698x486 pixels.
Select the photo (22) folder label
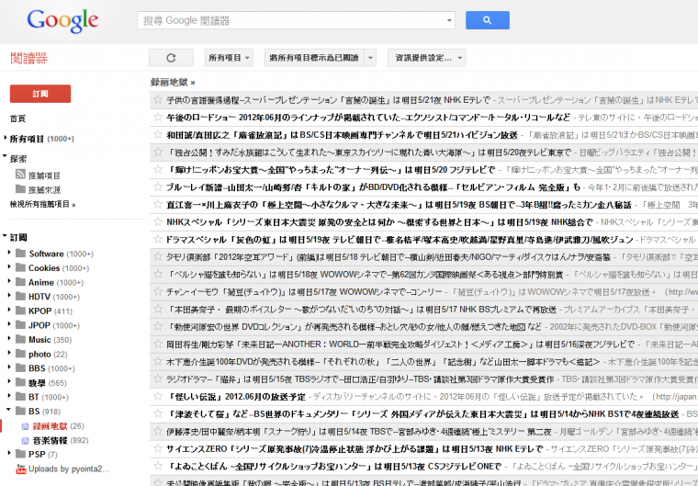[48, 354]
